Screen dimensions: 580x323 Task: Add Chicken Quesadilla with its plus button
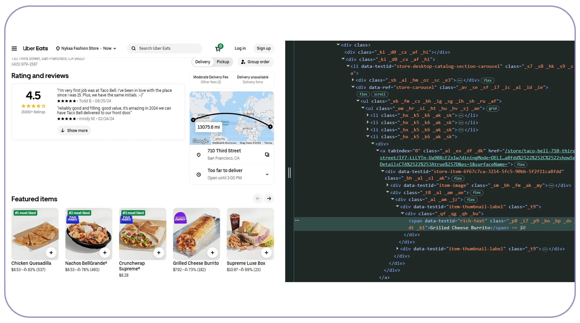[x=51, y=253]
